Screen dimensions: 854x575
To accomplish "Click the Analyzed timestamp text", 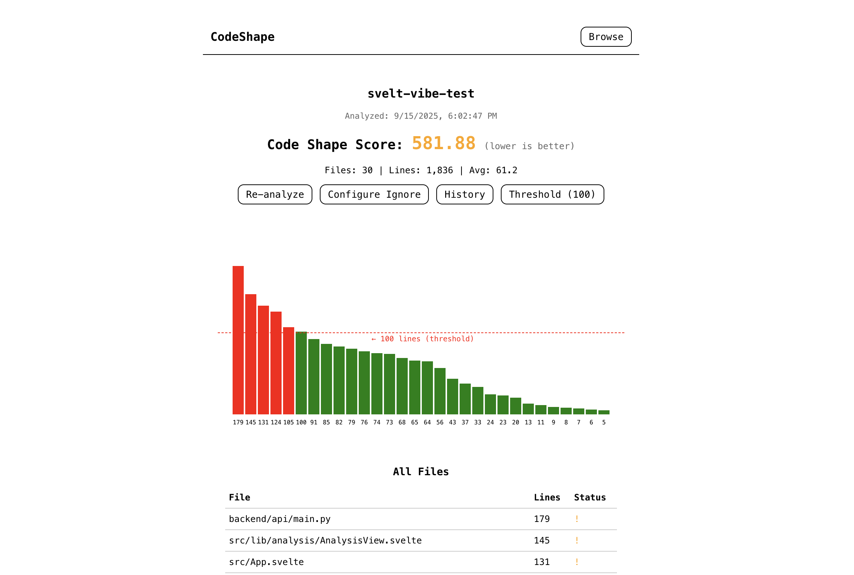I will coord(421,116).
